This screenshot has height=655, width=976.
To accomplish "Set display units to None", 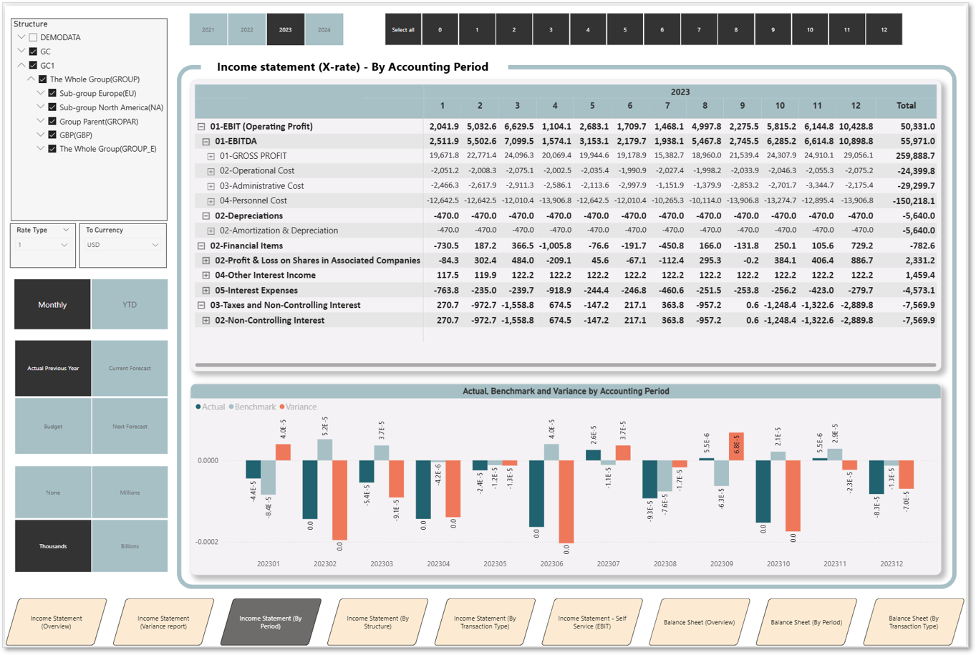I will (x=53, y=493).
